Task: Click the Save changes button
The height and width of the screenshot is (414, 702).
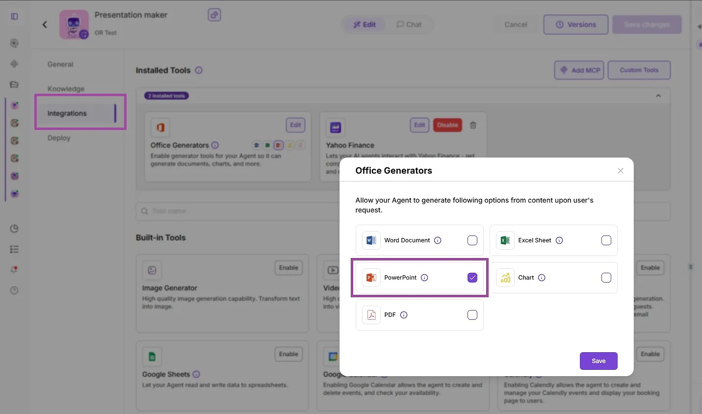Action: pyautogui.click(x=647, y=25)
